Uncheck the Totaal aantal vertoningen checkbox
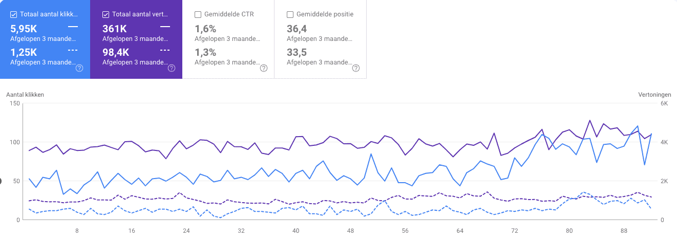Image resolution: width=677 pixels, height=241 pixels. click(x=106, y=14)
